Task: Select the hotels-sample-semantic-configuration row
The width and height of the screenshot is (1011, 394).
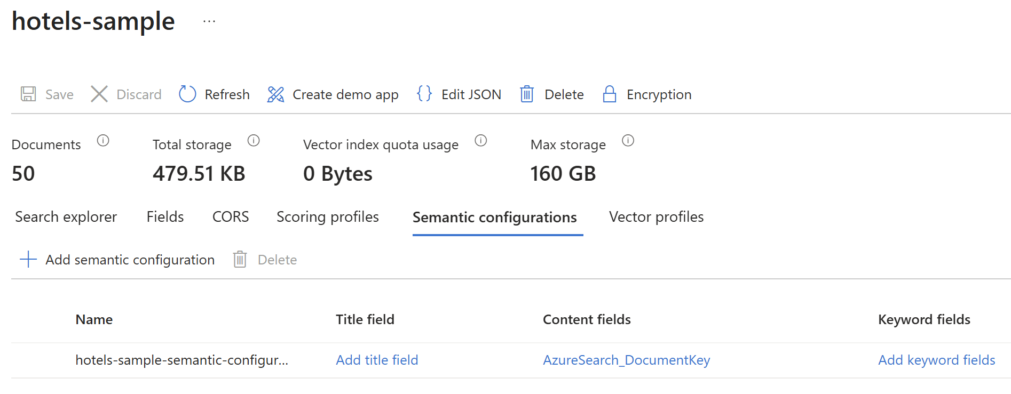Action: 181,360
